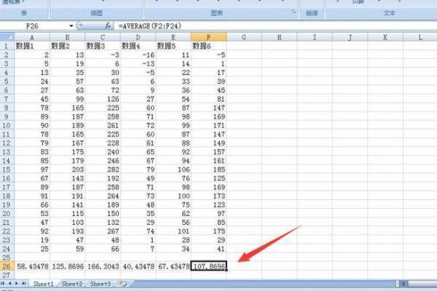The height and width of the screenshot is (291, 437).
Task: Click cell E15 with value 106
Action: tap(173, 170)
